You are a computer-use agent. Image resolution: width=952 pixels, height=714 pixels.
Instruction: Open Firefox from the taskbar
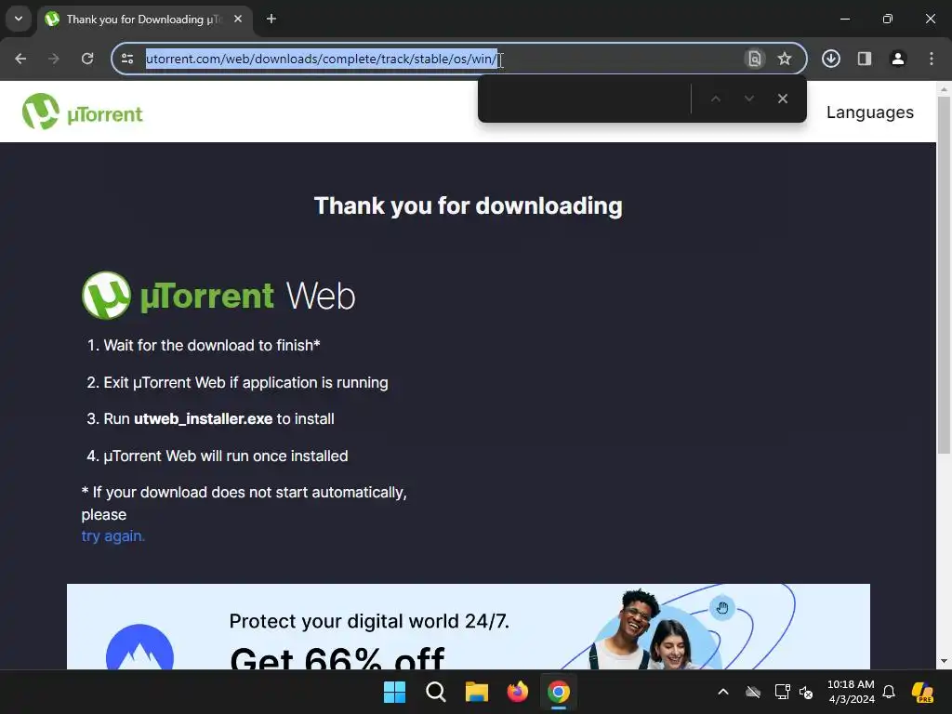(517, 692)
